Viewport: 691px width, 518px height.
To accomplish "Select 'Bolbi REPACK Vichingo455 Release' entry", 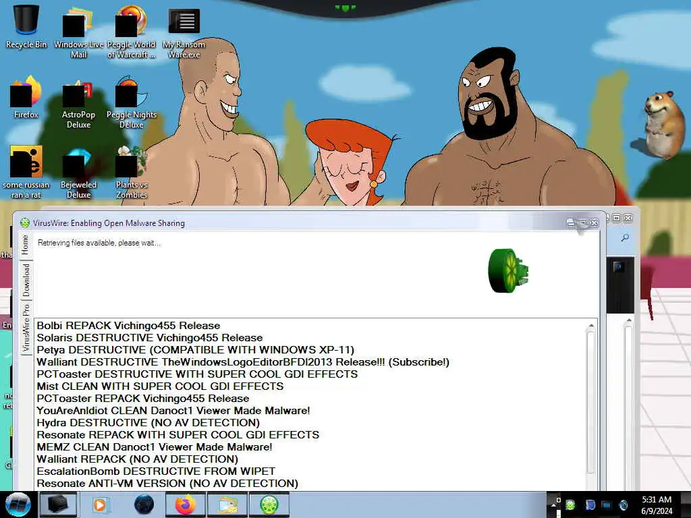I will [x=128, y=326].
